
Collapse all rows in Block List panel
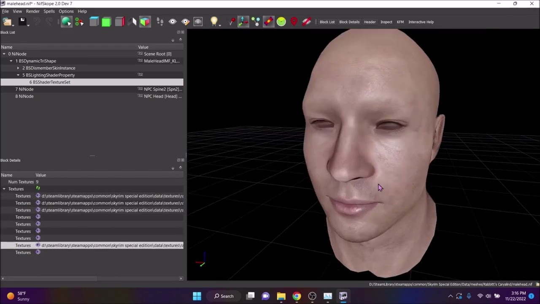tap(181, 40)
